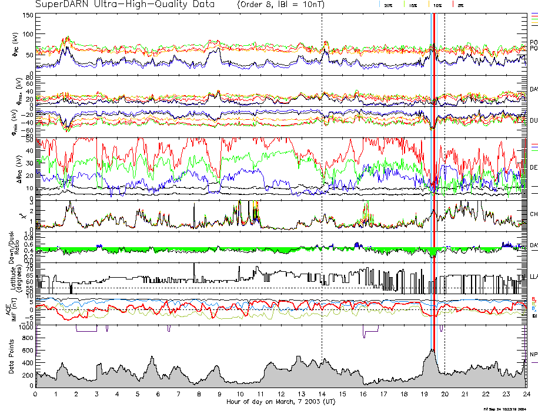
Task: Click hour 0 on the time axis
Action: [x=35, y=394]
